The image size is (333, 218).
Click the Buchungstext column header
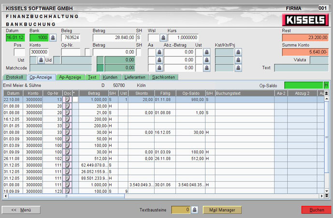[245, 93]
